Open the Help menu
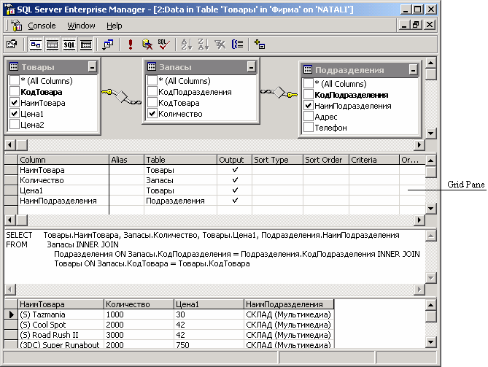Image resolution: width=488 pixels, height=367 pixels. click(115, 26)
